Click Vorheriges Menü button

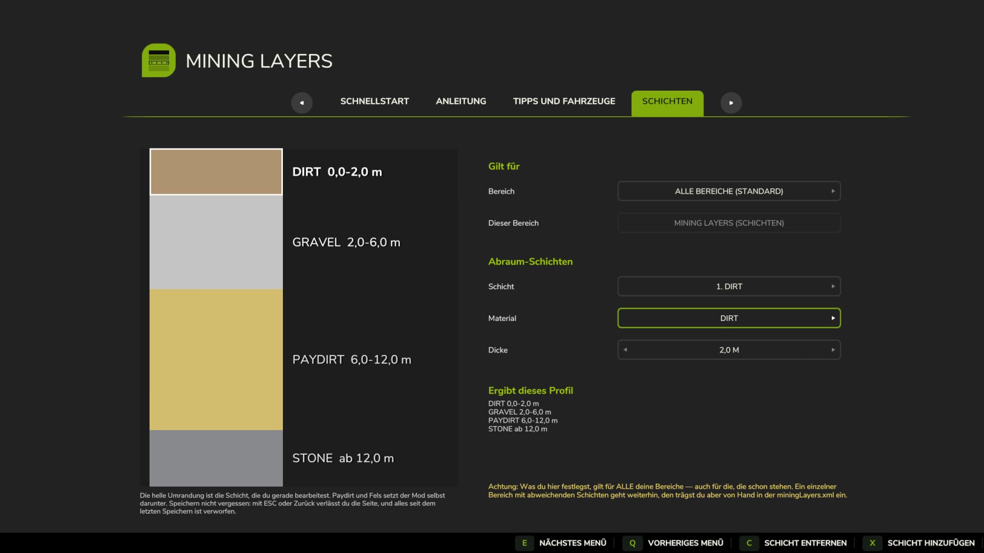(685, 543)
